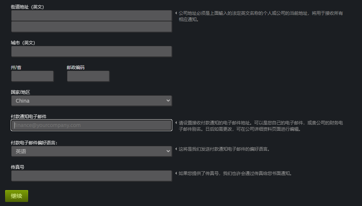Click the 州/省 state input box
This screenshot has height=206, width=362.
click(x=33, y=76)
